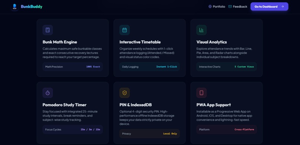Click the 100% Exact value
Image resolution: width=300 pixels, height=145 pixels.
pos(93,67)
